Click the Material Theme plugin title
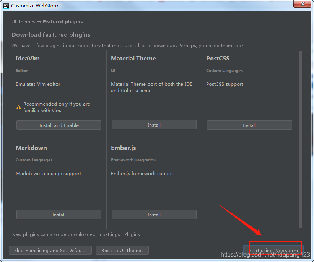 (133, 59)
